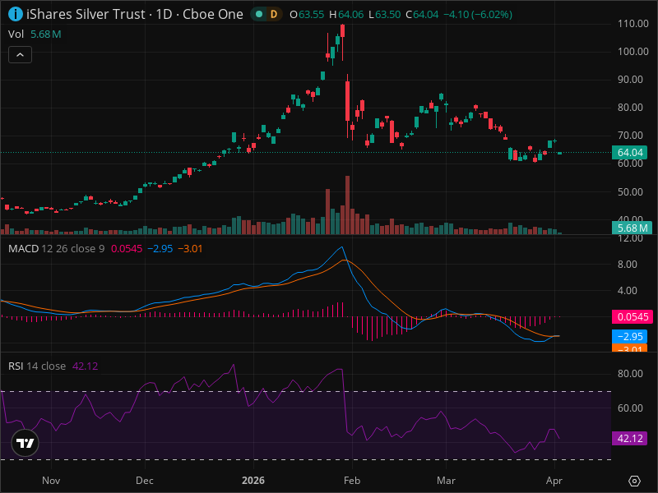The image size is (658, 493).
Task: Click the open price value O63.55
Action: pos(307,15)
